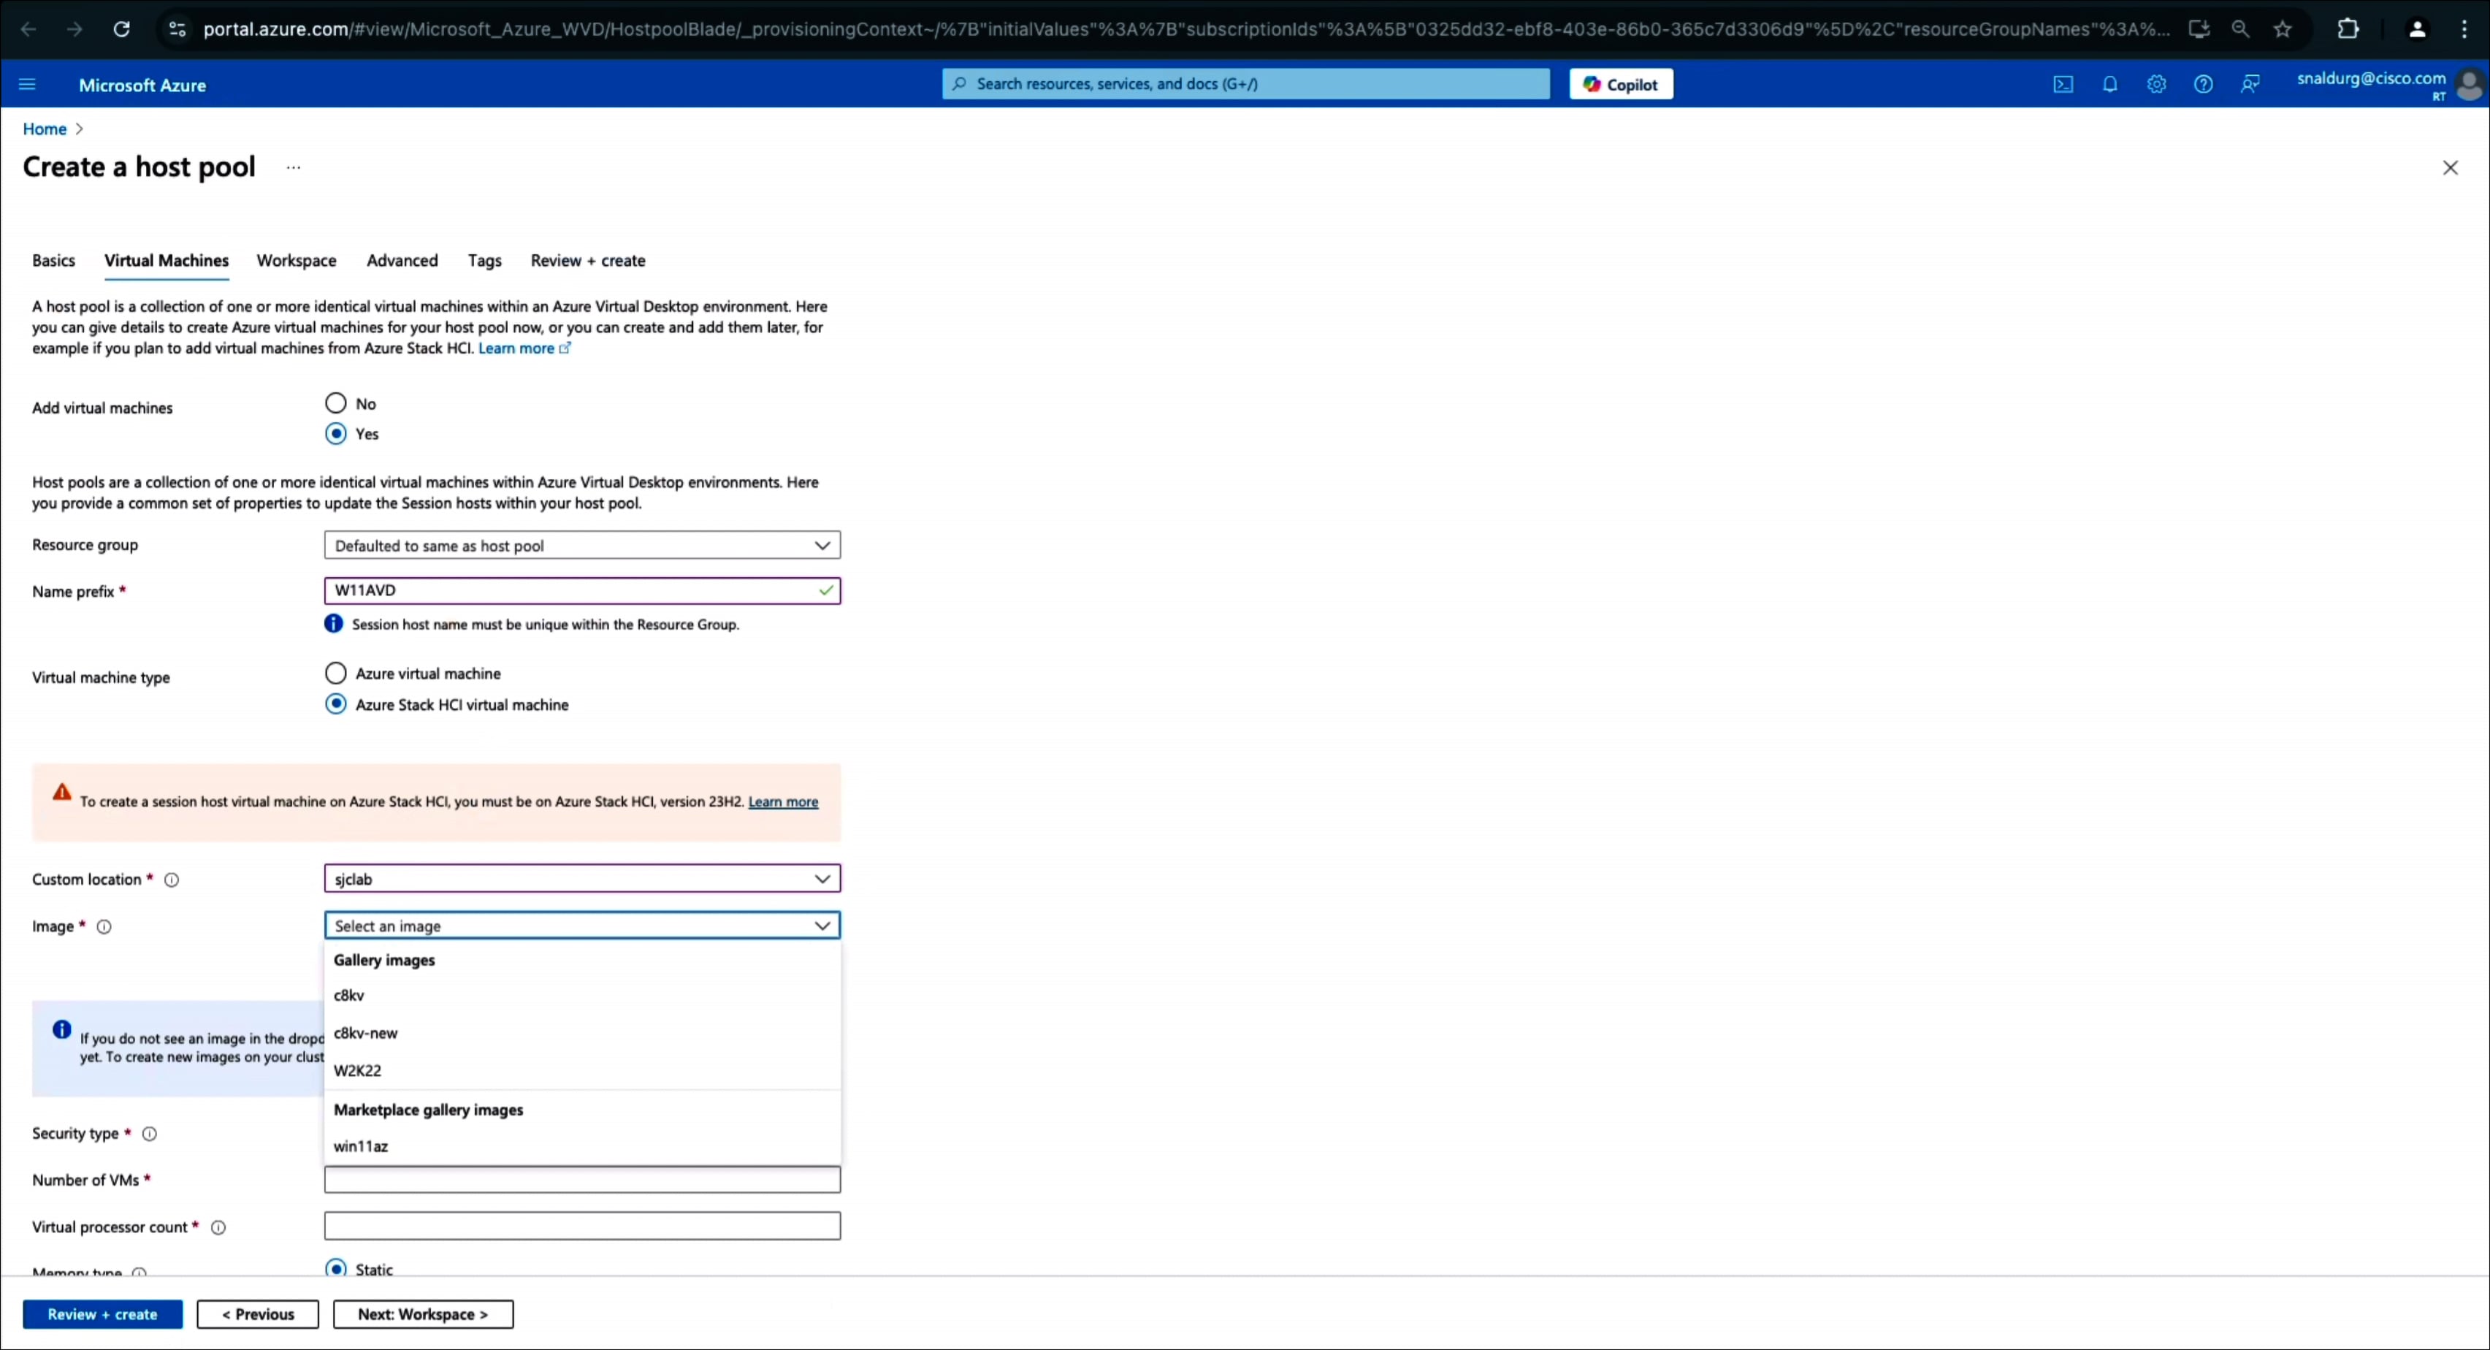The image size is (2490, 1350).
Task: Click the account avatar for snaldurg@cisco.com
Action: pos(2470,84)
